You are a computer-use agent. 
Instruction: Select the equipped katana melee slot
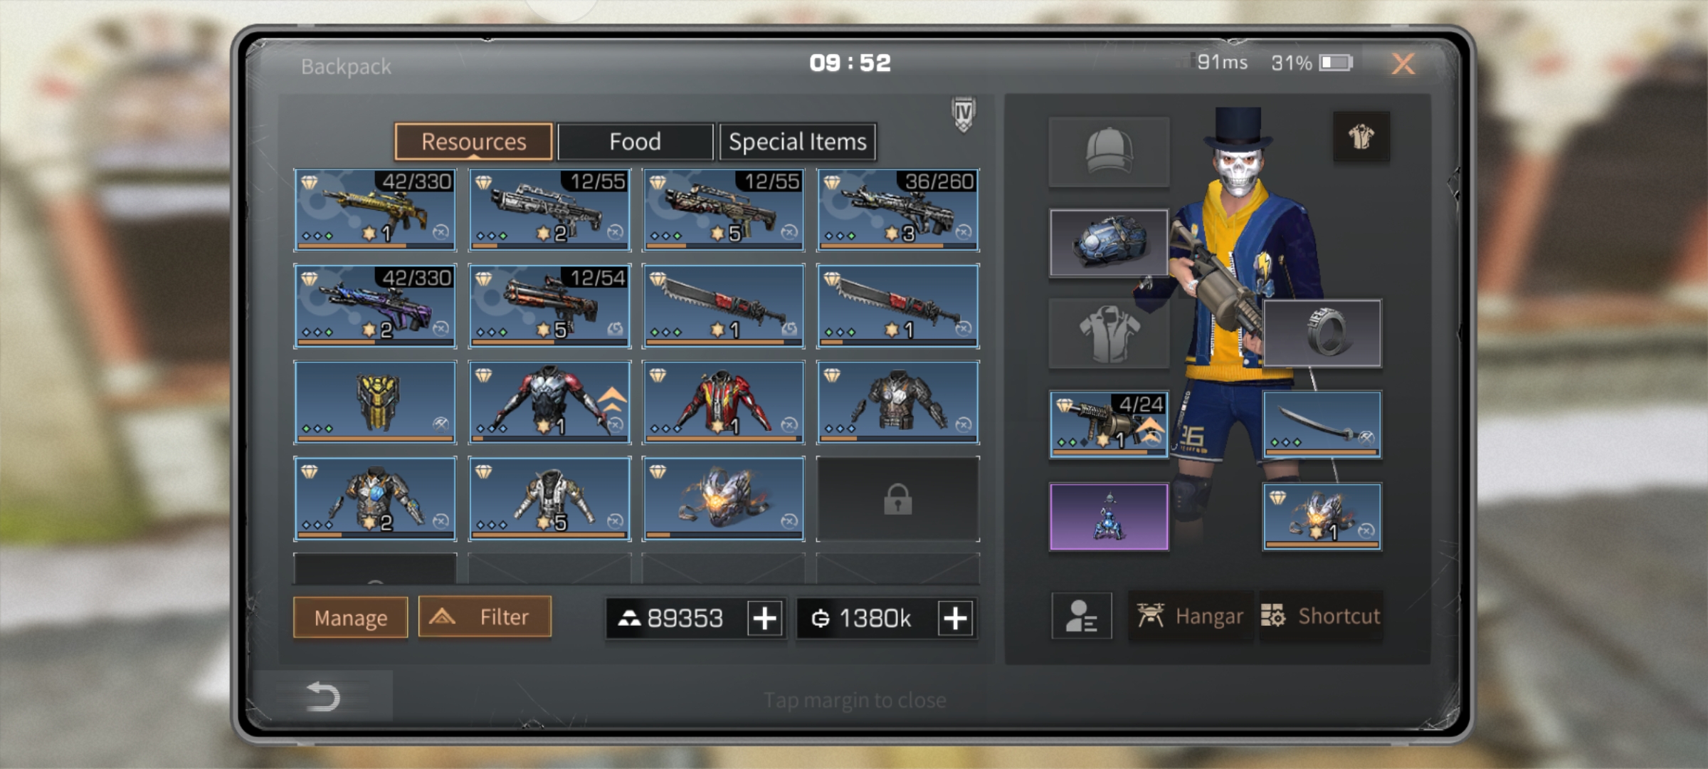coord(1322,424)
